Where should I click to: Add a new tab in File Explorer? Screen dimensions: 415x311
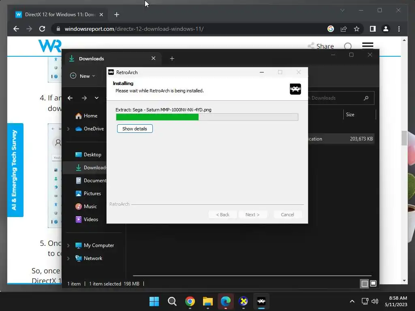pyautogui.click(x=172, y=58)
